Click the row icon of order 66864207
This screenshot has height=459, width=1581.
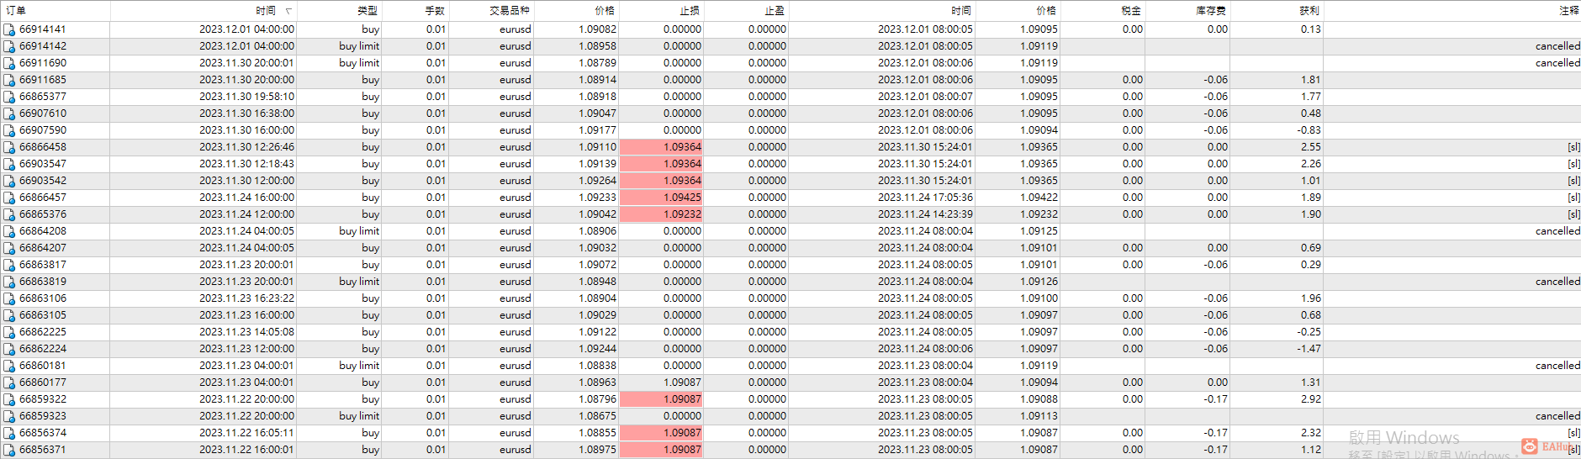tap(9, 248)
